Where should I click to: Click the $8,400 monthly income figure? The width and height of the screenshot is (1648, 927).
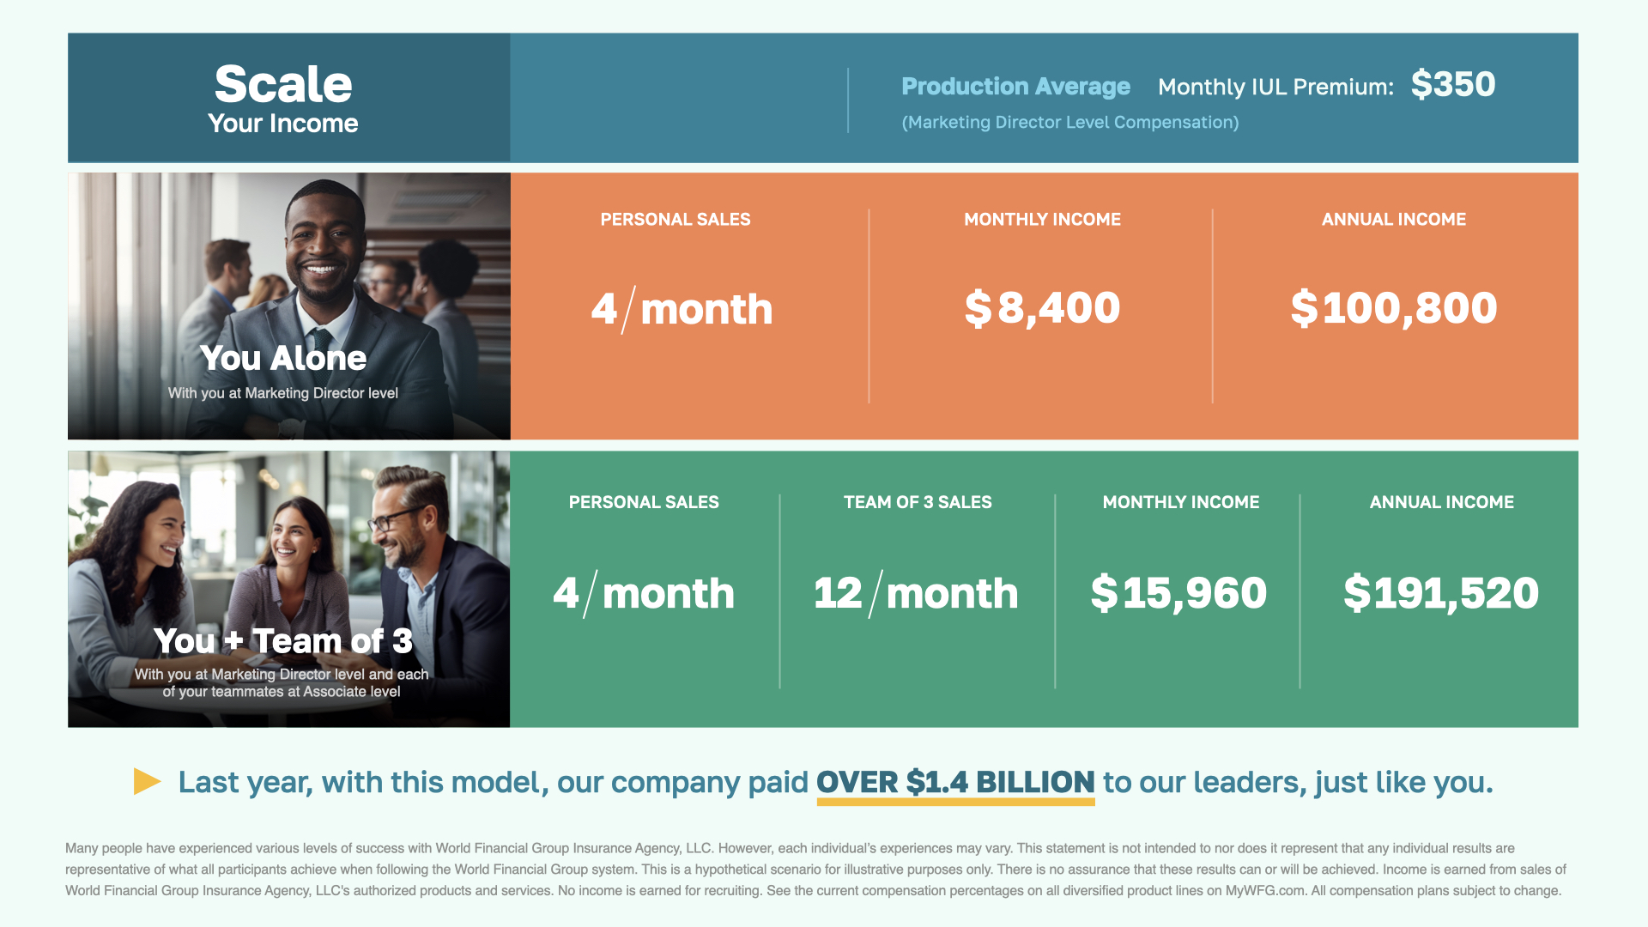(x=1042, y=307)
